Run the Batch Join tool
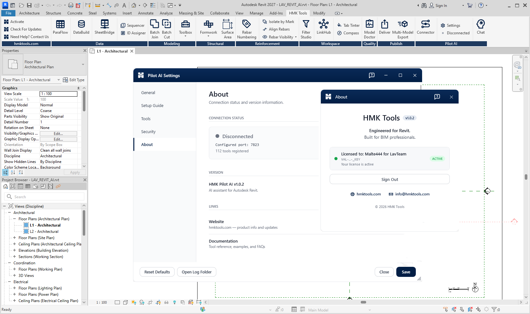530x314 pixels. [x=154, y=29]
